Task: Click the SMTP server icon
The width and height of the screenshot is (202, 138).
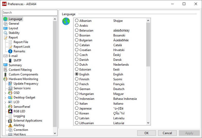Action: (10, 61)
